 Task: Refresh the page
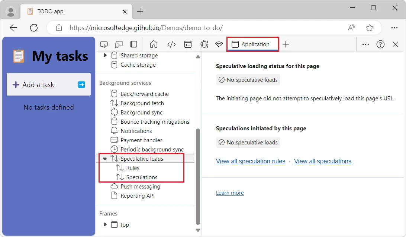34,28
